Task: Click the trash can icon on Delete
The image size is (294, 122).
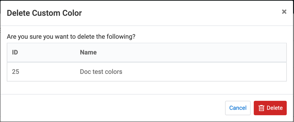Action: point(261,108)
